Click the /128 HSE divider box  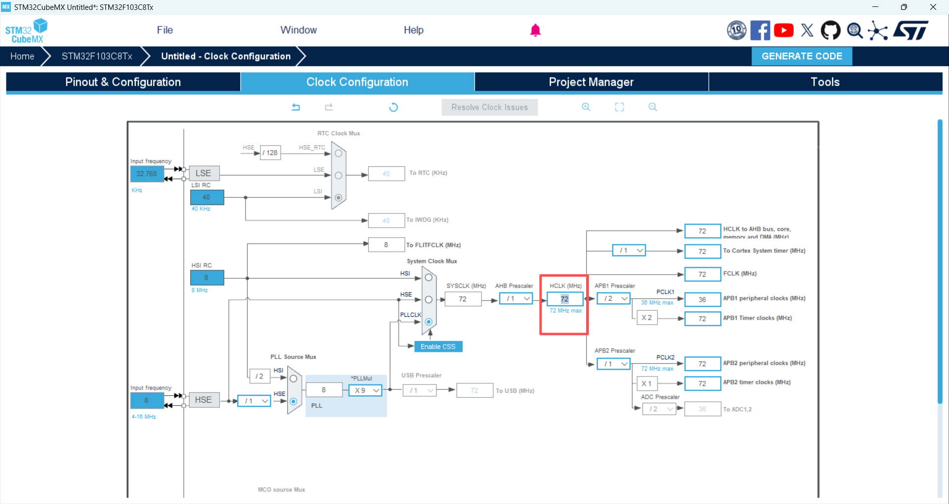[270, 153]
